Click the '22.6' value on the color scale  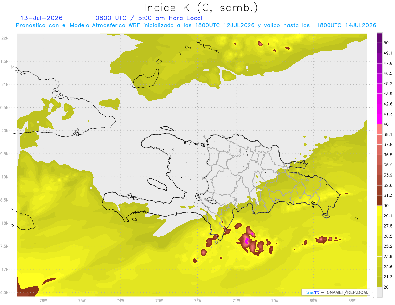[x=388, y=267]
